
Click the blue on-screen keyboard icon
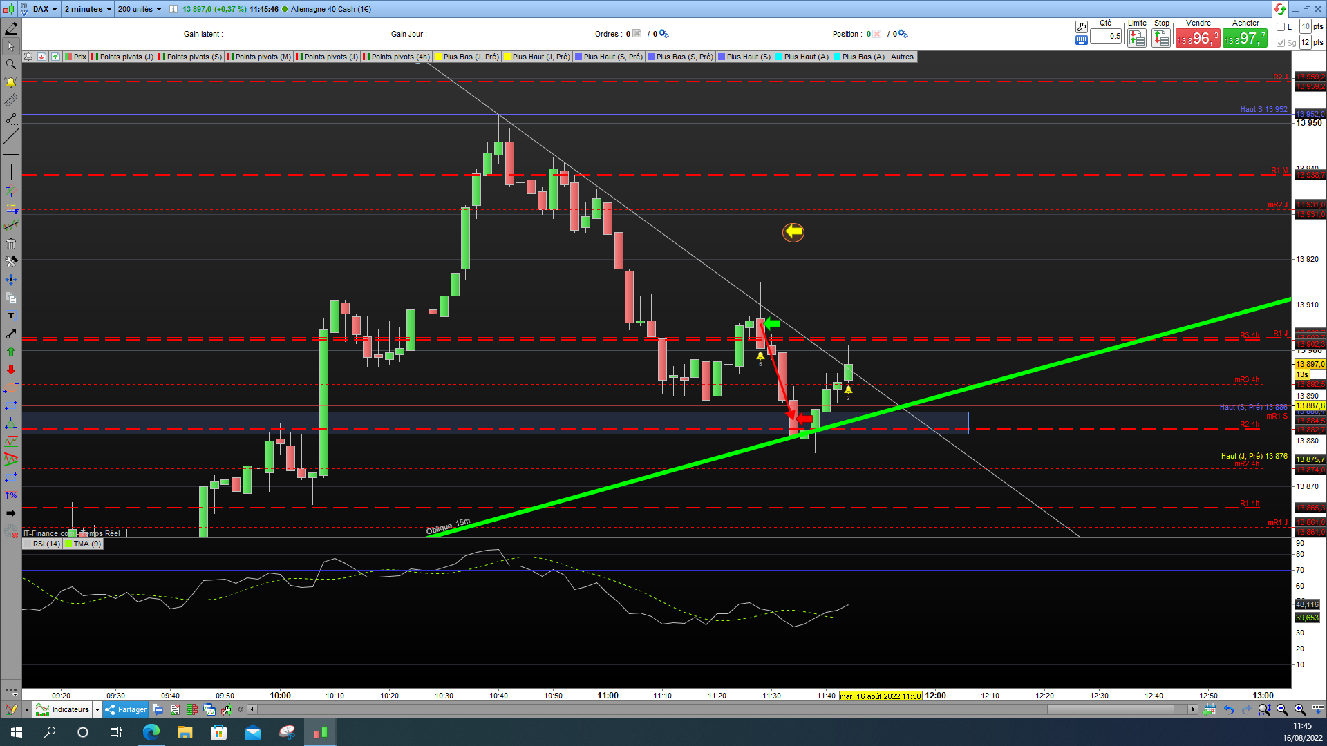(1081, 41)
